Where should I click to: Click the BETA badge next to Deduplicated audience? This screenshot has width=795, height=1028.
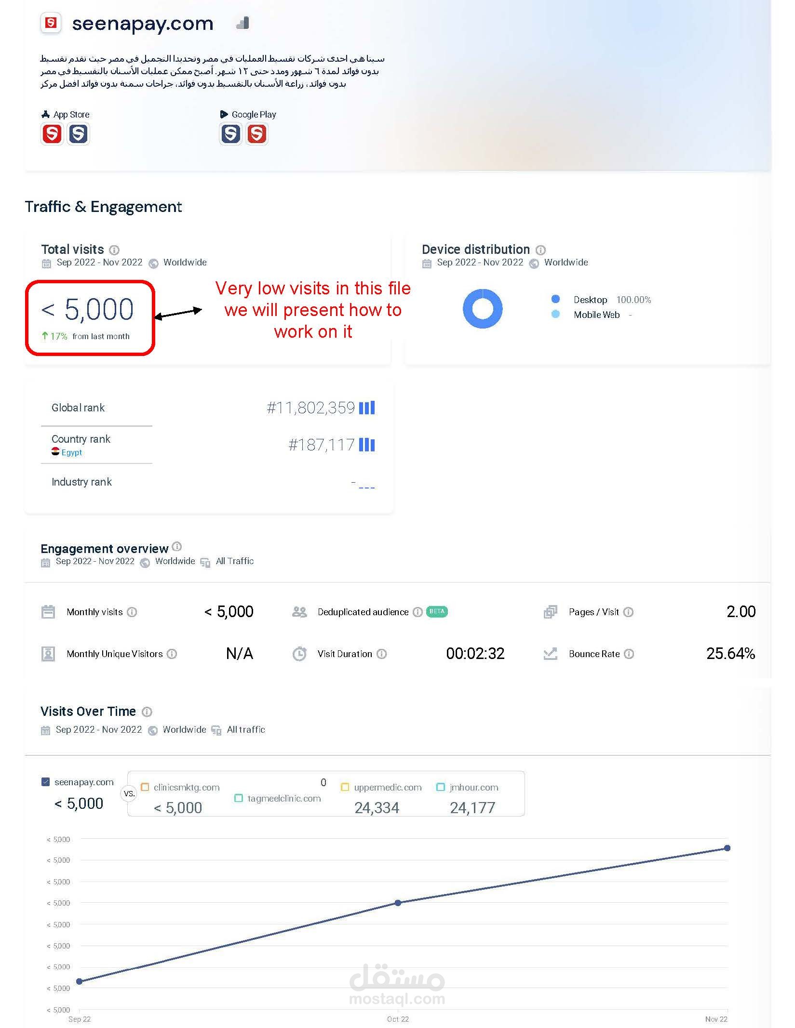coord(437,611)
